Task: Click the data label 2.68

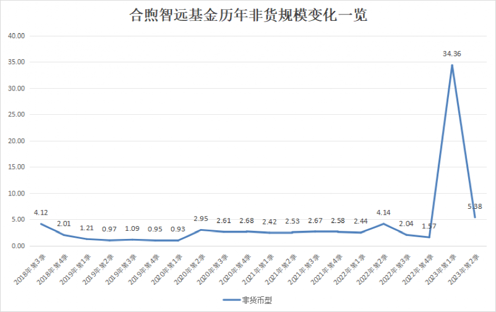Action: [x=246, y=221]
